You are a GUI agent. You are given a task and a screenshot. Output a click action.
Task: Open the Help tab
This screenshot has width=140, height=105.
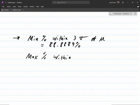[x=42, y=7]
